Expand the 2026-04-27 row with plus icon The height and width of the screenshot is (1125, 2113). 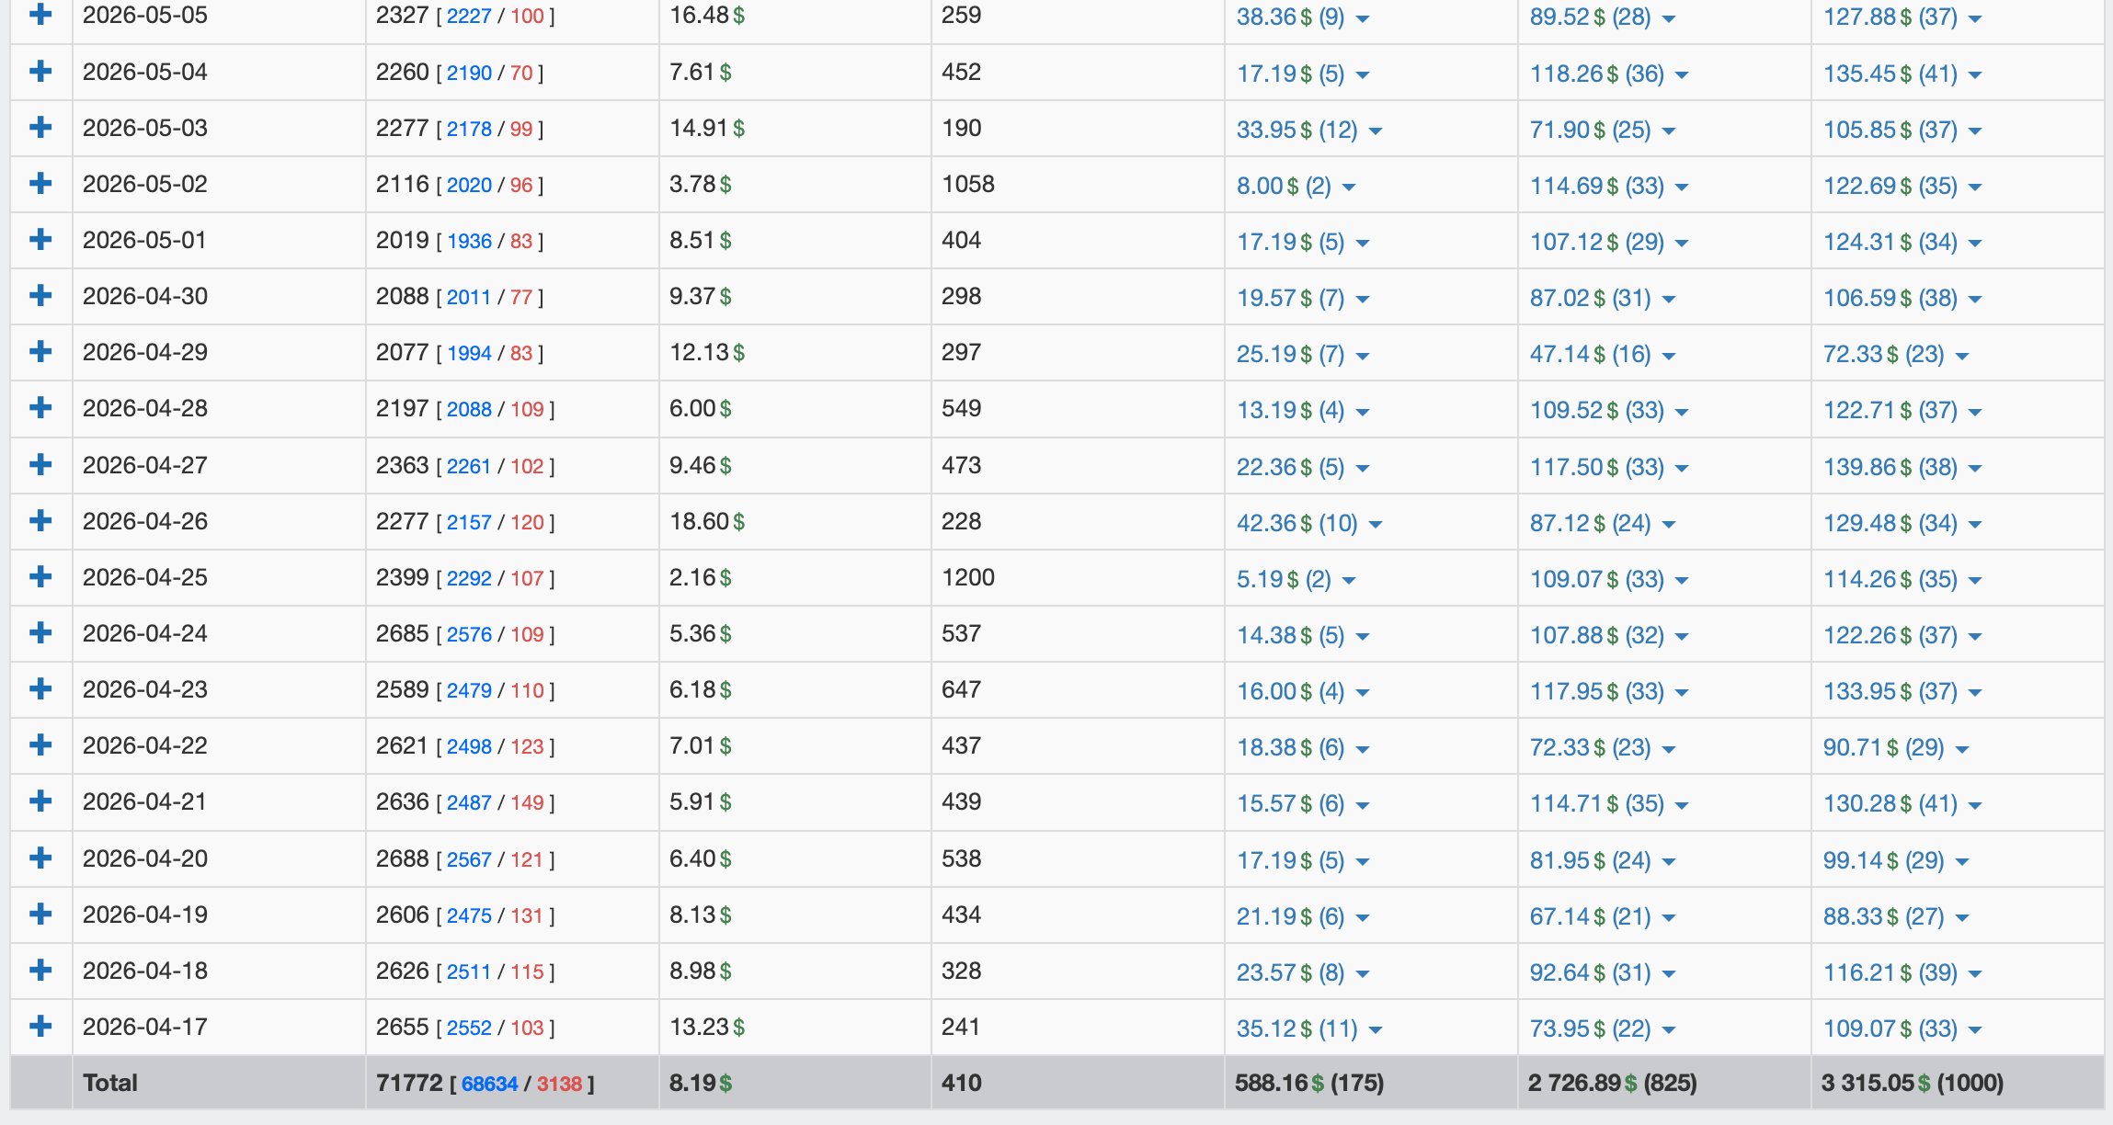tap(40, 464)
